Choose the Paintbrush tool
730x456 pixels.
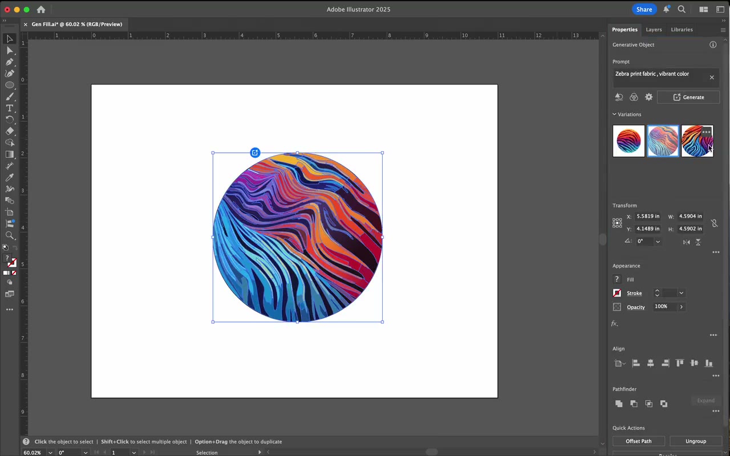click(x=10, y=96)
